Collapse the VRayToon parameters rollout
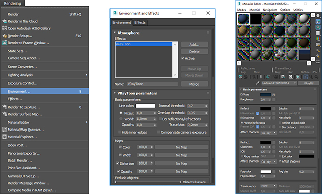Screen dimensions: 331x194 point(115,93)
